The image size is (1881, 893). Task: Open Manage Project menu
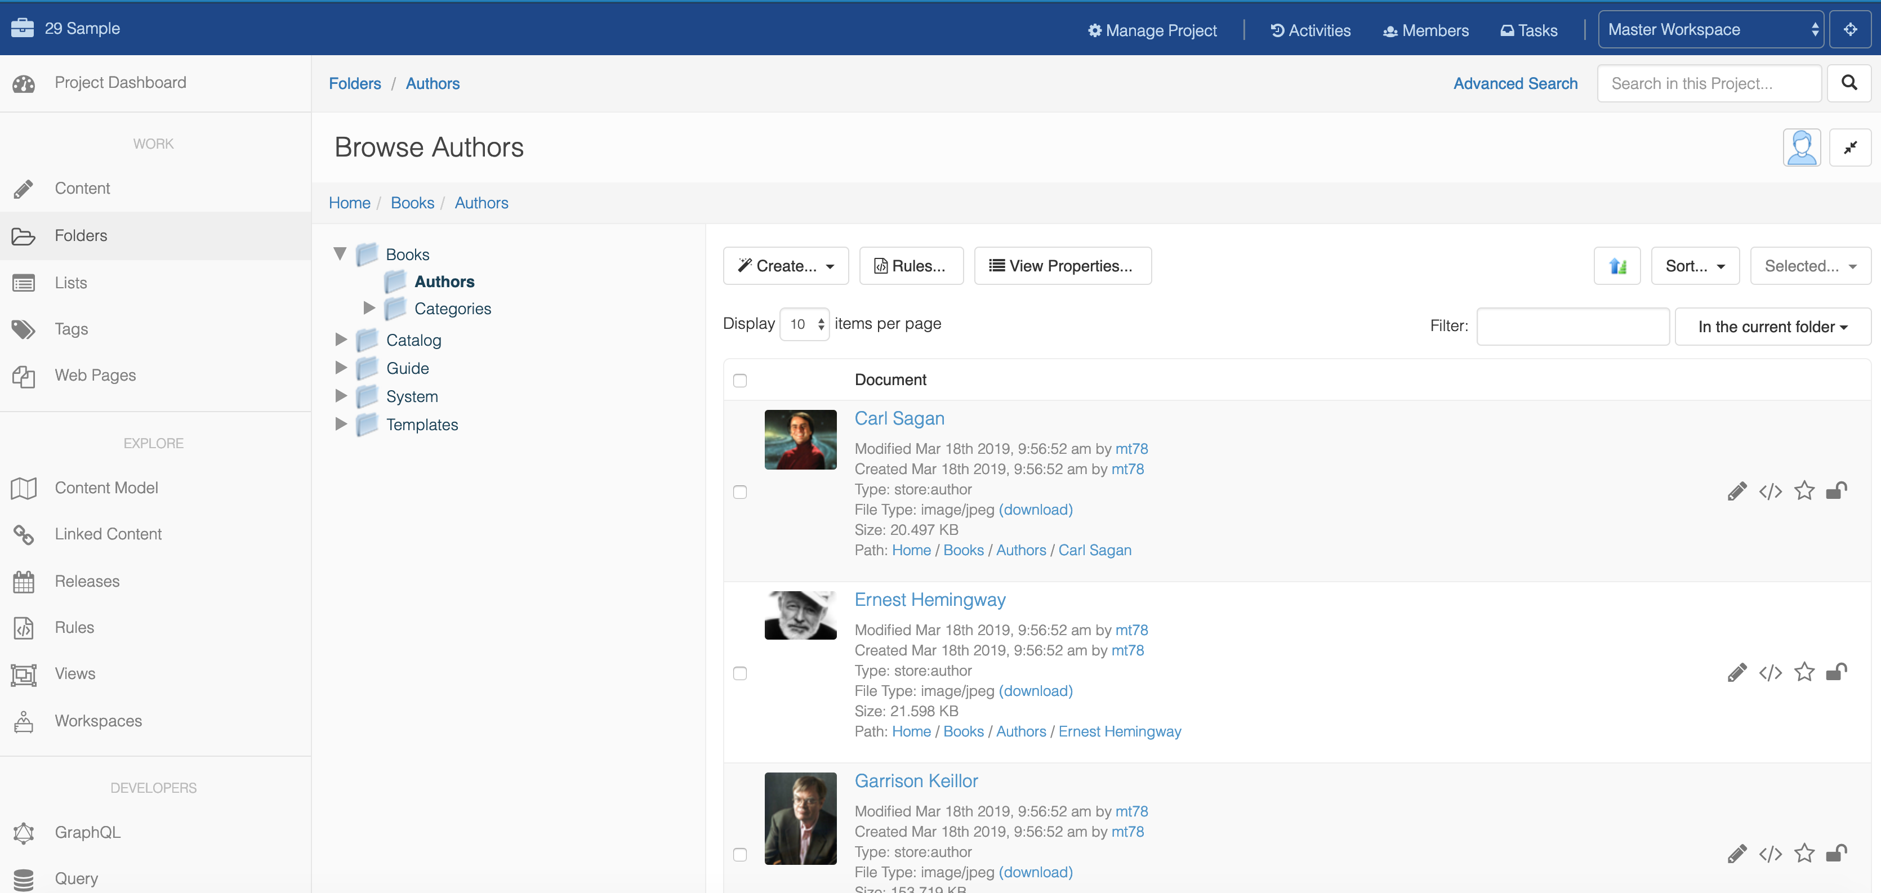tap(1152, 30)
